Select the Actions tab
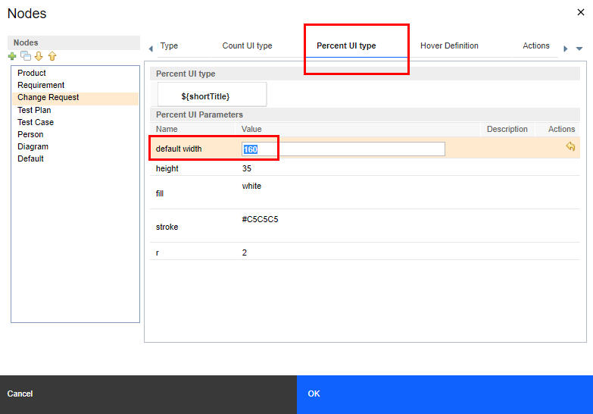Viewport: 593px width, 414px height. (535, 46)
